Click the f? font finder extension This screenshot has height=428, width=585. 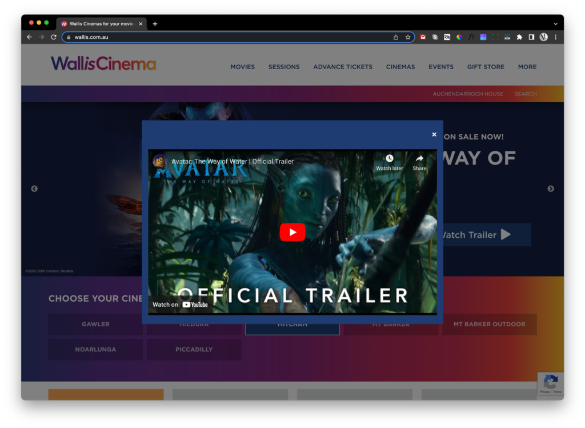(x=471, y=37)
